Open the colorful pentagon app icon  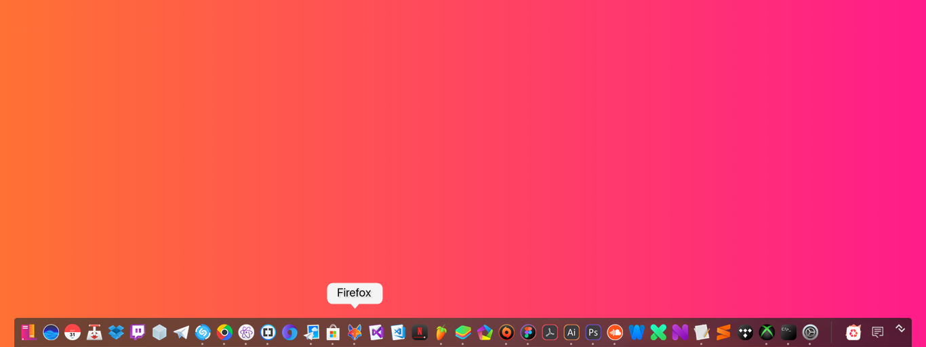[485, 332]
